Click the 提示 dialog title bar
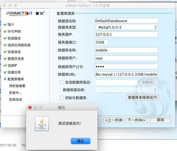Screen dimensions: 177x151 point(62,107)
